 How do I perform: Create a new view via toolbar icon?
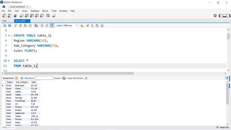32,16
